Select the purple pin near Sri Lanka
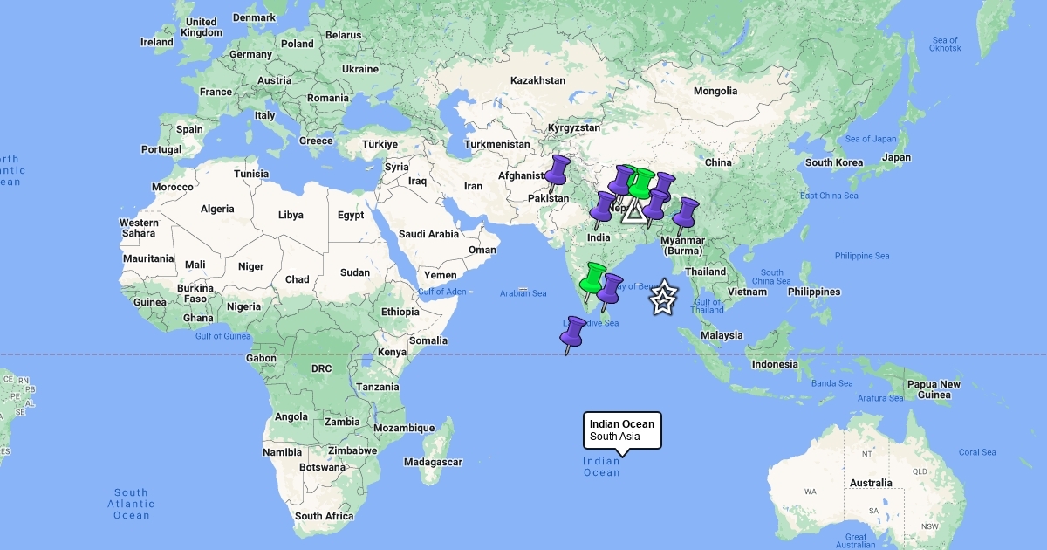The height and width of the screenshot is (550, 1047). [x=609, y=287]
